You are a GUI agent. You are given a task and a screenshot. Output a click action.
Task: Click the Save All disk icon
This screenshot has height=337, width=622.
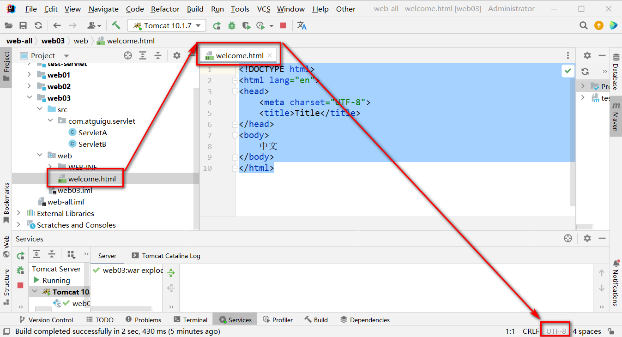23,26
